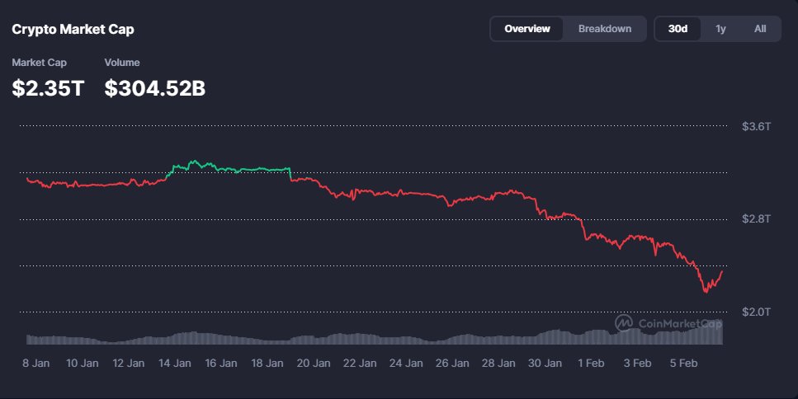Click the $2.35T market cap value
The width and height of the screenshot is (798, 399).
tap(48, 88)
